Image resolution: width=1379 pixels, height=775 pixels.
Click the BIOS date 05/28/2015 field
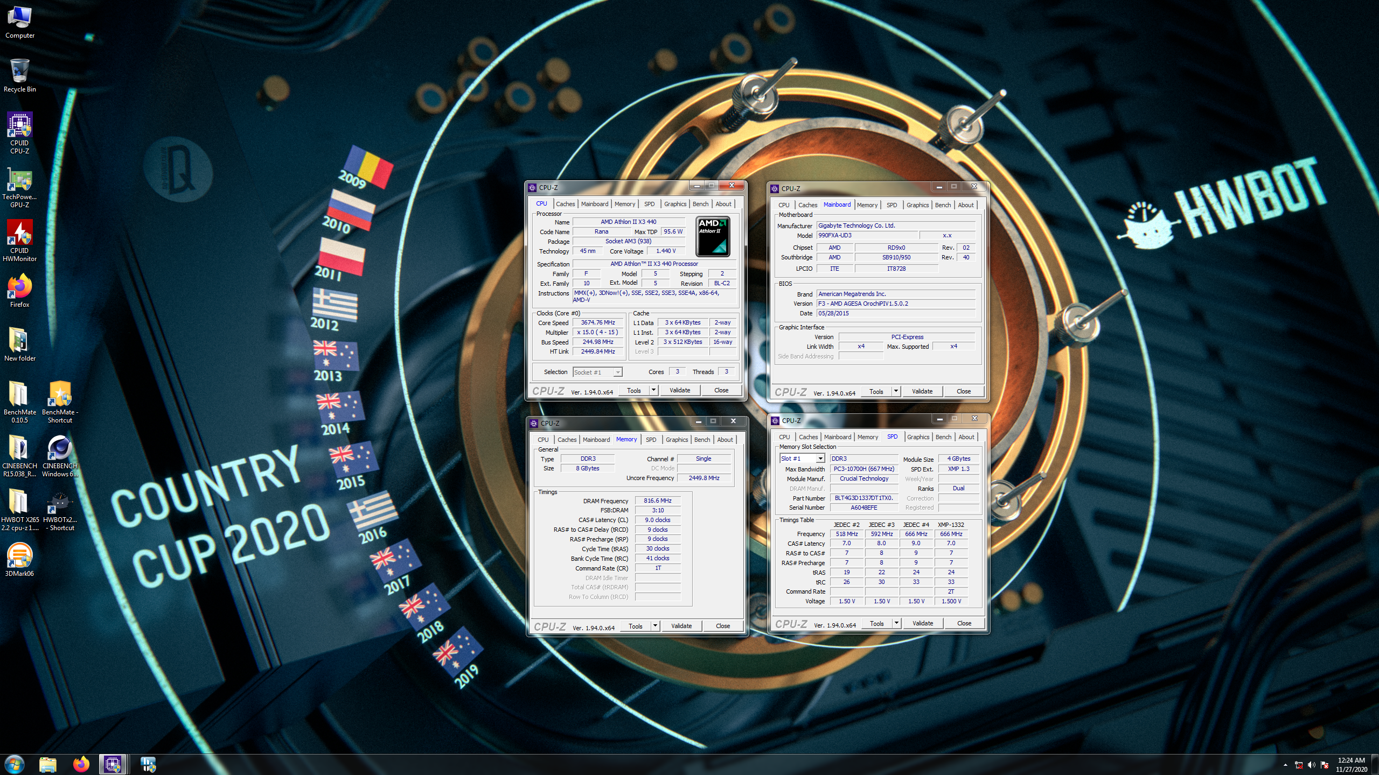pyautogui.click(x=896, y=313)
